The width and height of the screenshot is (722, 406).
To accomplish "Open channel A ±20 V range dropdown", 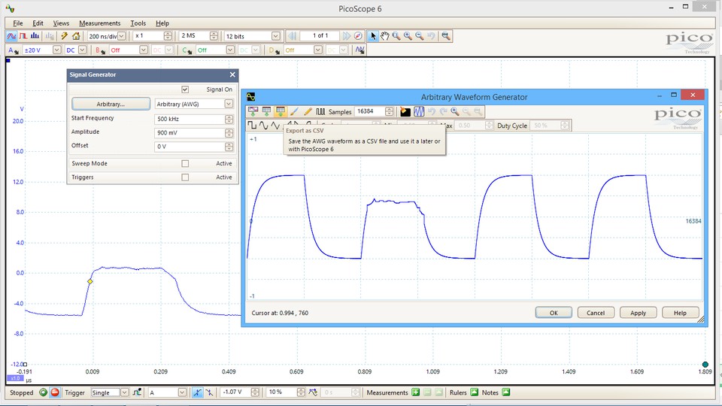I will [56, 50].
